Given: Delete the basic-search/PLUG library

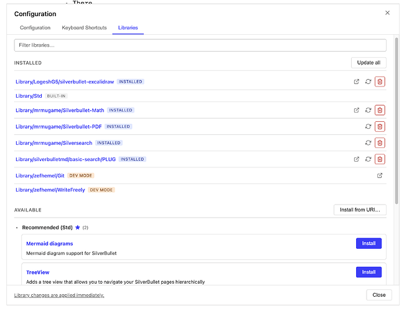Looking at the screenshot, I should 380,159.
